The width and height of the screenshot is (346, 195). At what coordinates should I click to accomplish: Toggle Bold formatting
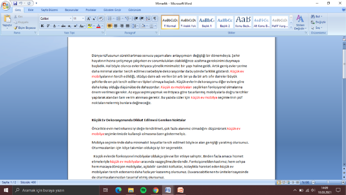click(x=42, y=26)
